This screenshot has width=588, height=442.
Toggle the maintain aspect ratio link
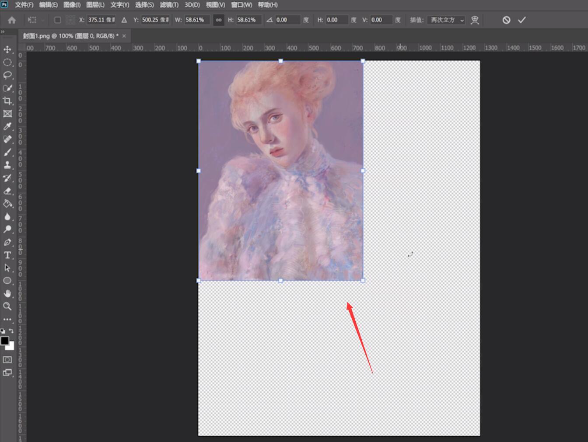click(x=218, y=20)
